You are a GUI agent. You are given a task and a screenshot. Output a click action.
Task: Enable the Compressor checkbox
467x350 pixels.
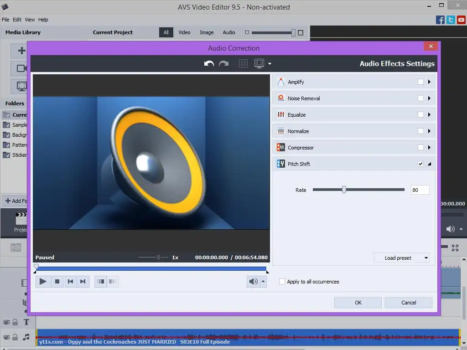tap(420, 147)
